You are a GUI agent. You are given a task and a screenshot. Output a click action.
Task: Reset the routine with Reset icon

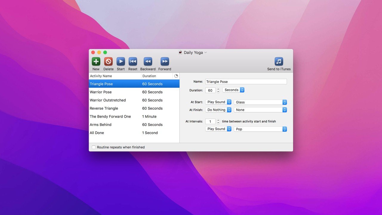133,62
